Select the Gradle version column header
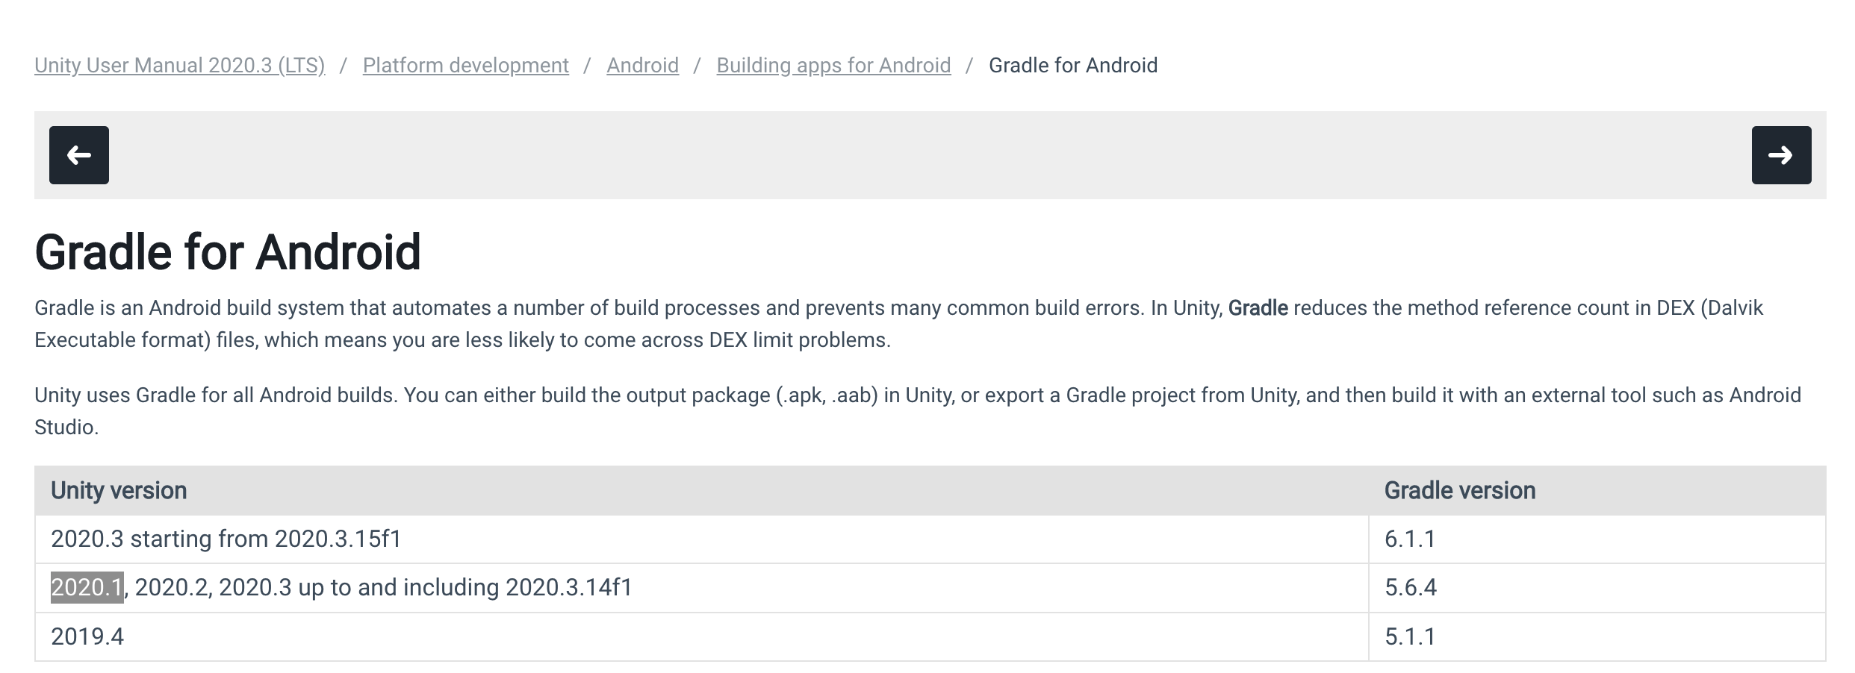 point(1460,490)
